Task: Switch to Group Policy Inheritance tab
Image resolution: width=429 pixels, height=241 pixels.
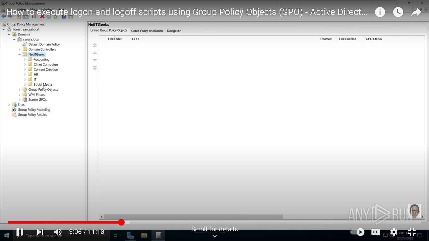Action: [147, 31]
